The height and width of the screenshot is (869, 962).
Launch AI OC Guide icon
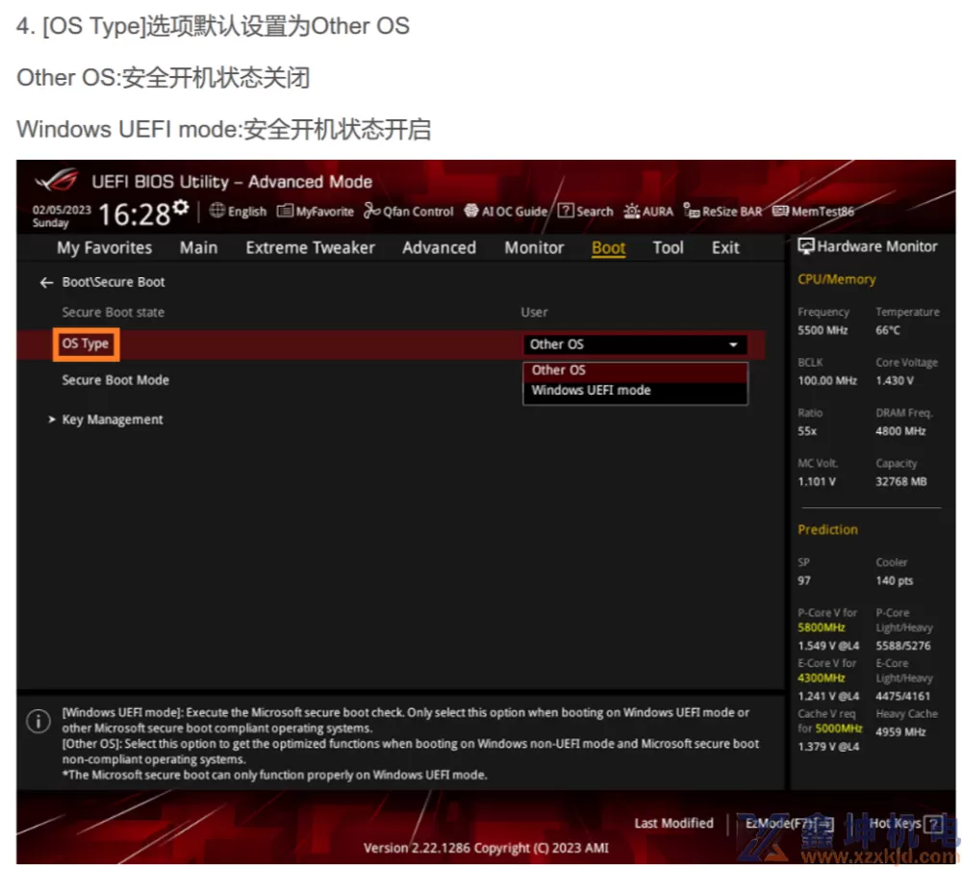click(x=470, y=211)
